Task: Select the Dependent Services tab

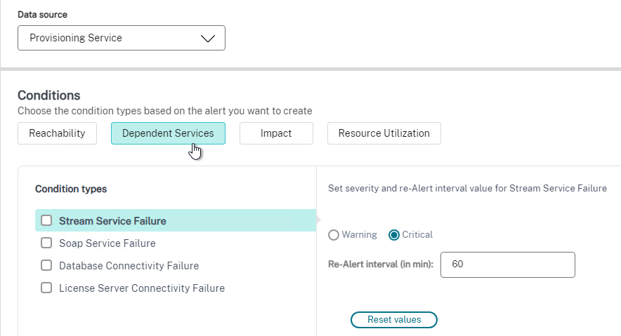Action: (168, 133)
